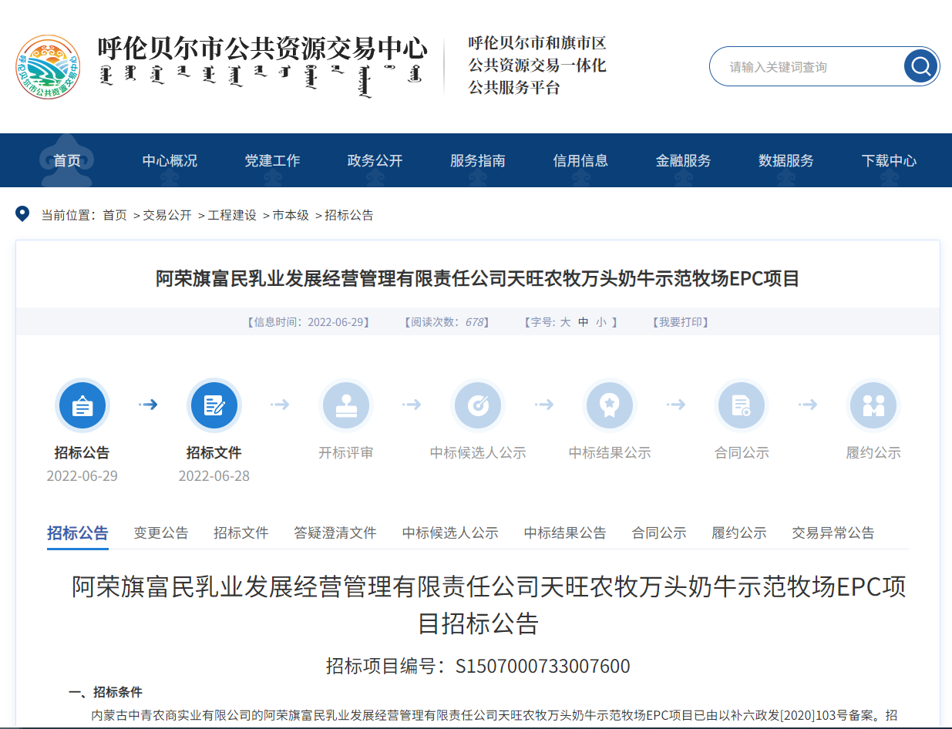Screen dimensions: 952x729
Task: Open the 党建工作 navigation menu
Action: [x=272, y=160]
